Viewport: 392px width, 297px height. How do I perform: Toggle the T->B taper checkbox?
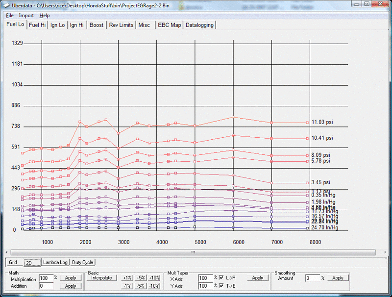point(221,286)
